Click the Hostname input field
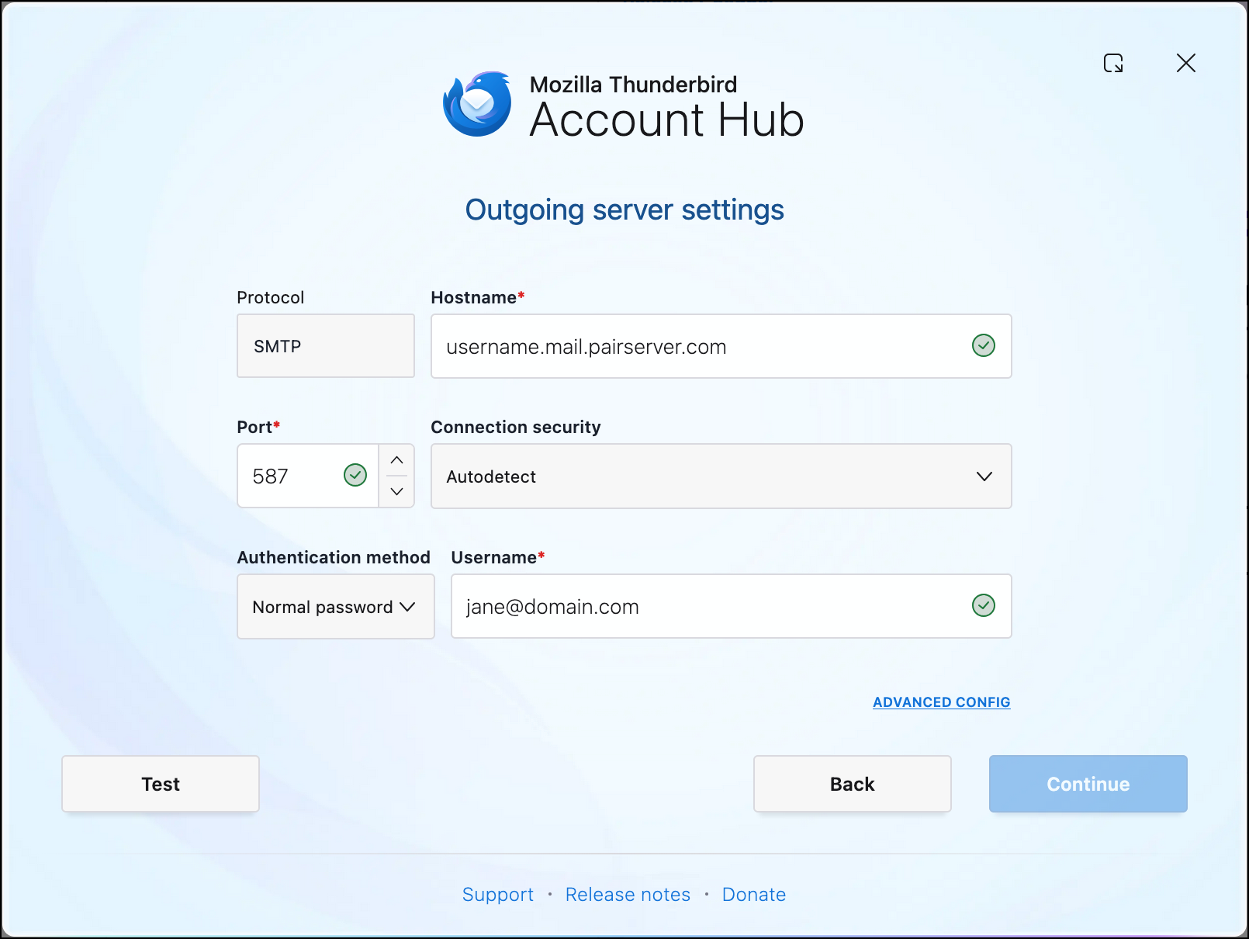This screenshot has height=939, width=1249. [721, 346]
